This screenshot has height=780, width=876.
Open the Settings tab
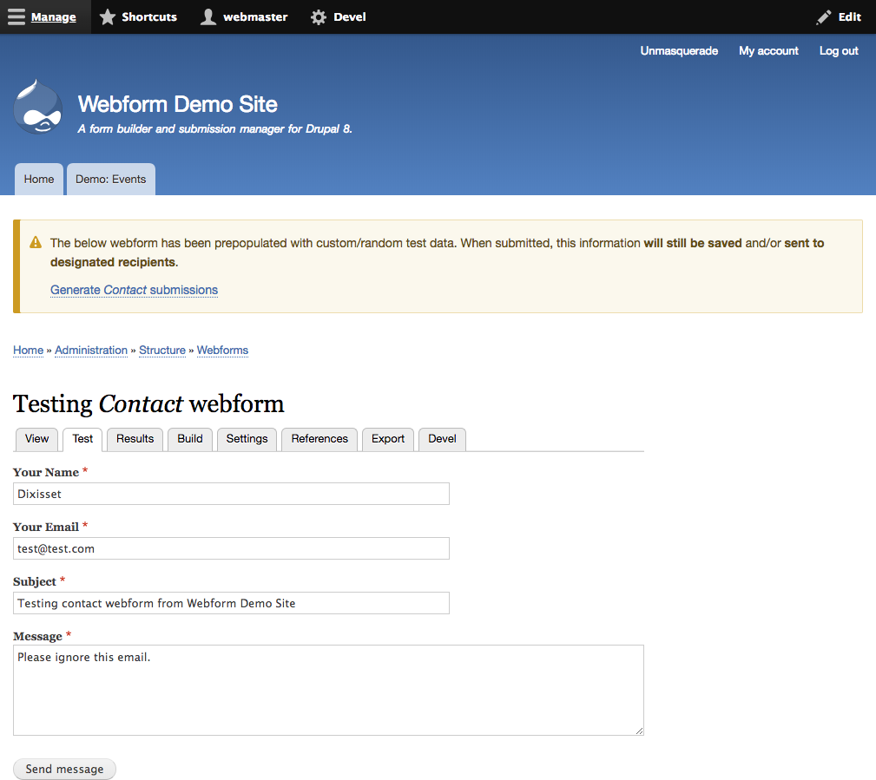click(x=247, y=439)
